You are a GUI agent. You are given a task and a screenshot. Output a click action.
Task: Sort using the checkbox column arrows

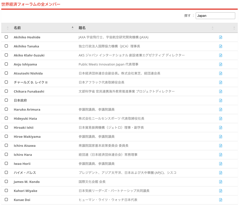(8, 28)
